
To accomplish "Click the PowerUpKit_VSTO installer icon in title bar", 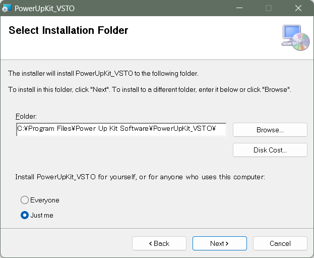I will pyautogui.click(x=7, y=8).
